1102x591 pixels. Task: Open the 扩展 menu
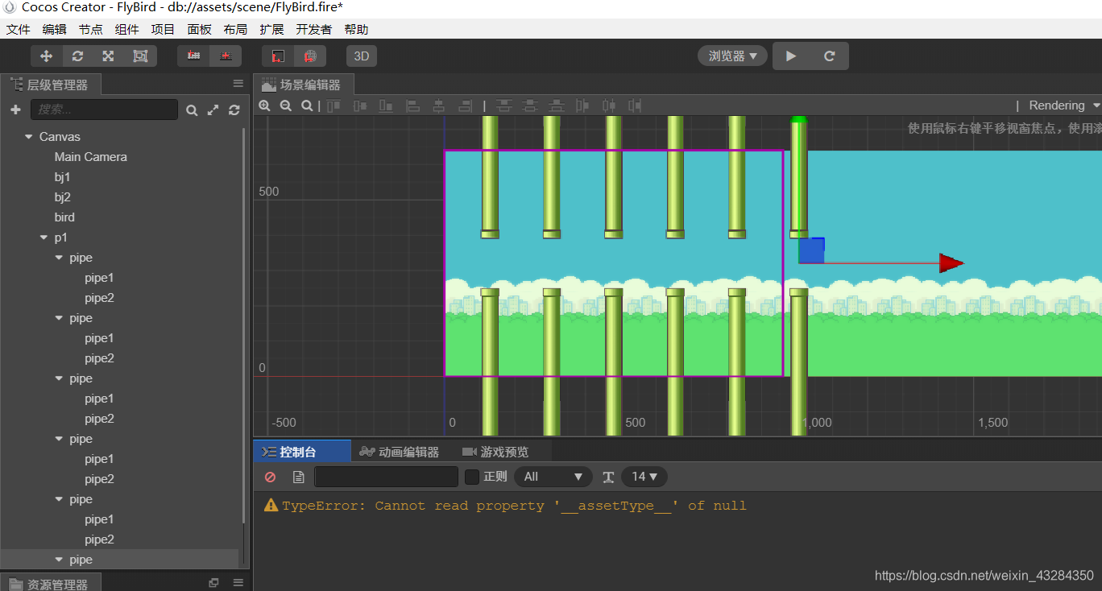coord(271,29)
